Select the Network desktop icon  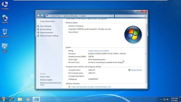tap(5, 19)
